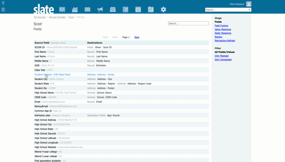Open Static Mappings stage
Image resolution: width=285 pixels, height=162 pixels.
point(223,33)
